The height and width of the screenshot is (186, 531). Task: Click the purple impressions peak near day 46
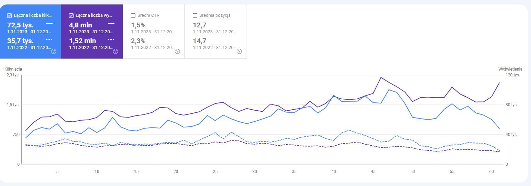point(381,77)
